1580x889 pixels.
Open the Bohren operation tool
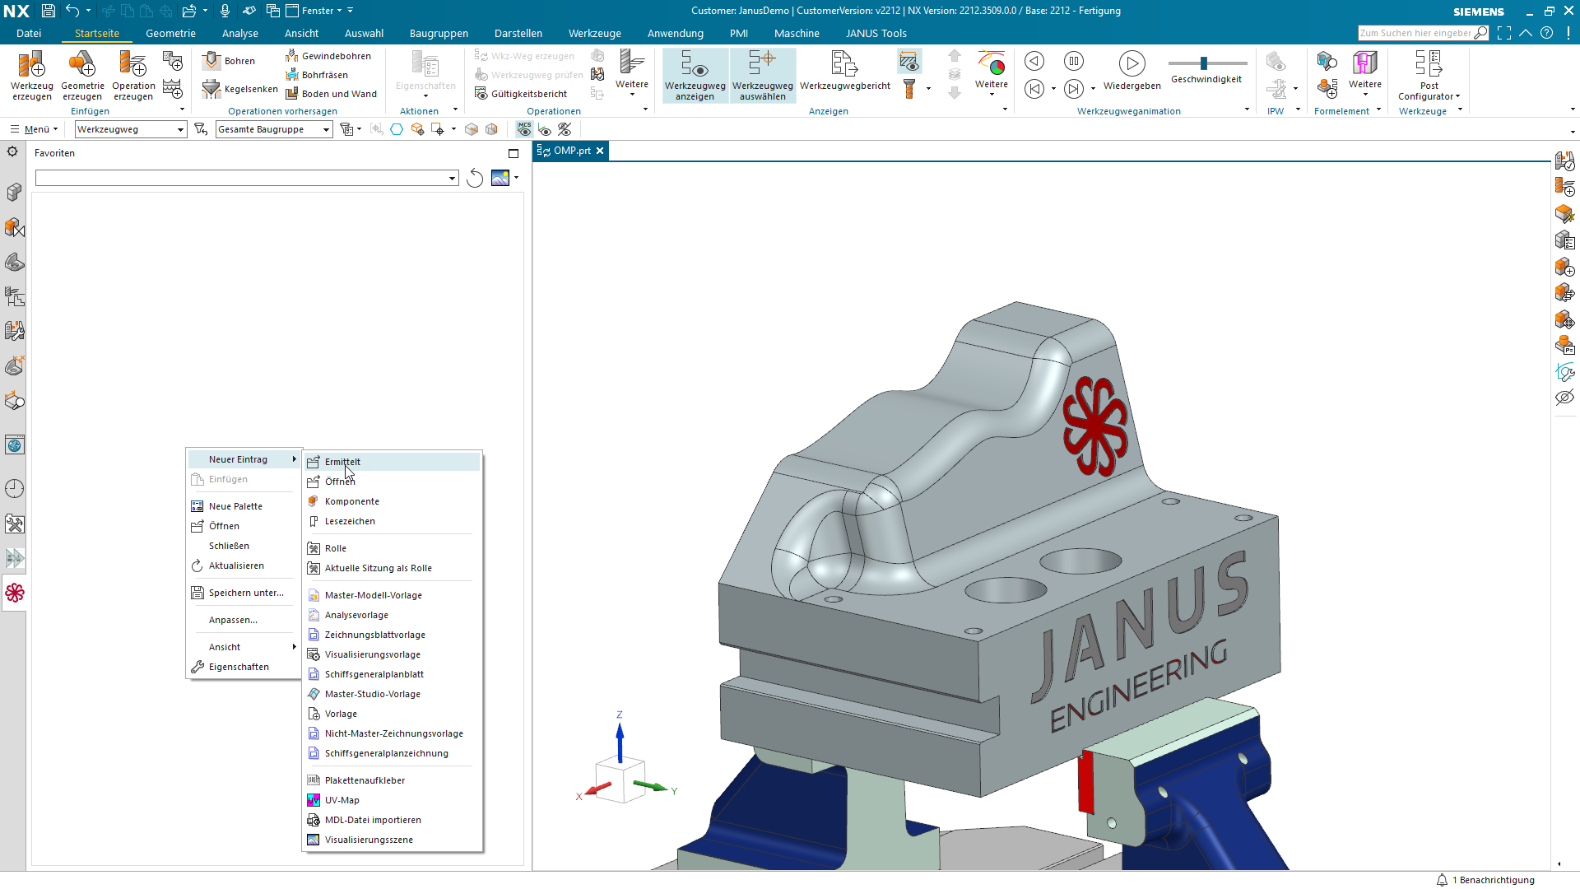click(x=230, y=61)
